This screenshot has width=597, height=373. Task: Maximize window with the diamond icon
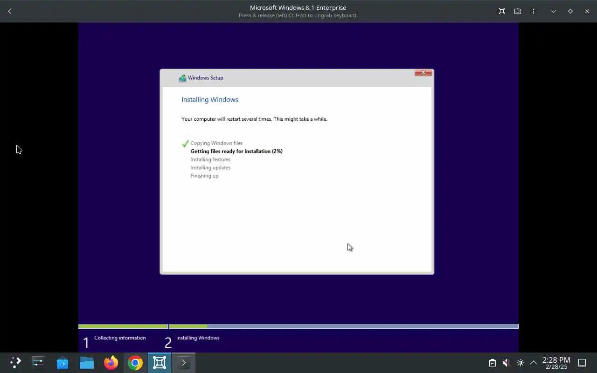pos(570,11)
